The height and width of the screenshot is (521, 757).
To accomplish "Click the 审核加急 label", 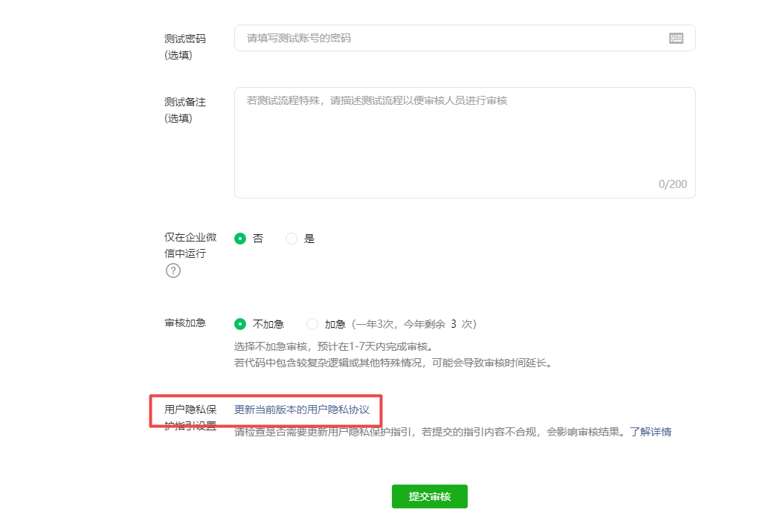I will (185, 323).
